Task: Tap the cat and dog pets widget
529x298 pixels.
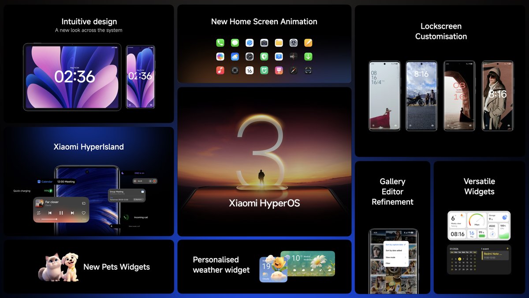Action: tap(58, 267)
